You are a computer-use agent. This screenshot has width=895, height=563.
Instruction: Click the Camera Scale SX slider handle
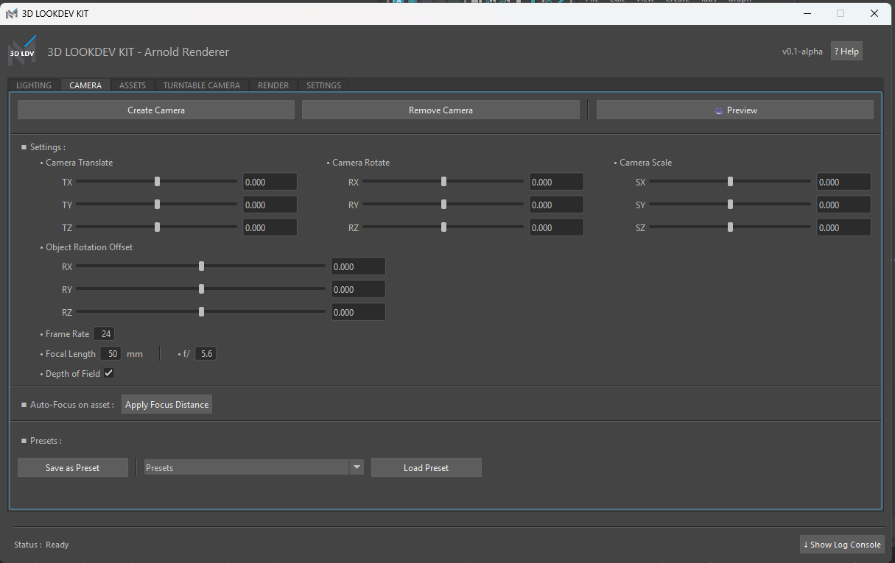[x=731, y=182]
